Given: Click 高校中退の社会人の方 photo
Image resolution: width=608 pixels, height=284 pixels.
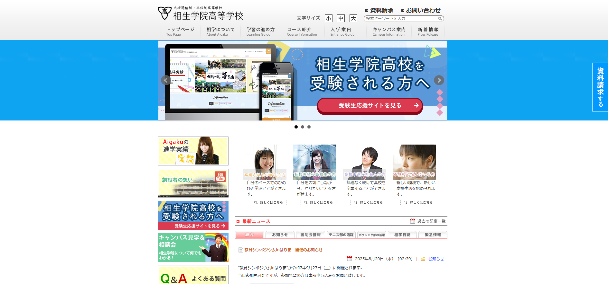Looking at the screenshot, I should 364,162.
